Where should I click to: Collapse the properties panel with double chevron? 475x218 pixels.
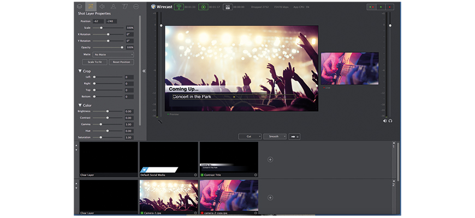point(144,71)
